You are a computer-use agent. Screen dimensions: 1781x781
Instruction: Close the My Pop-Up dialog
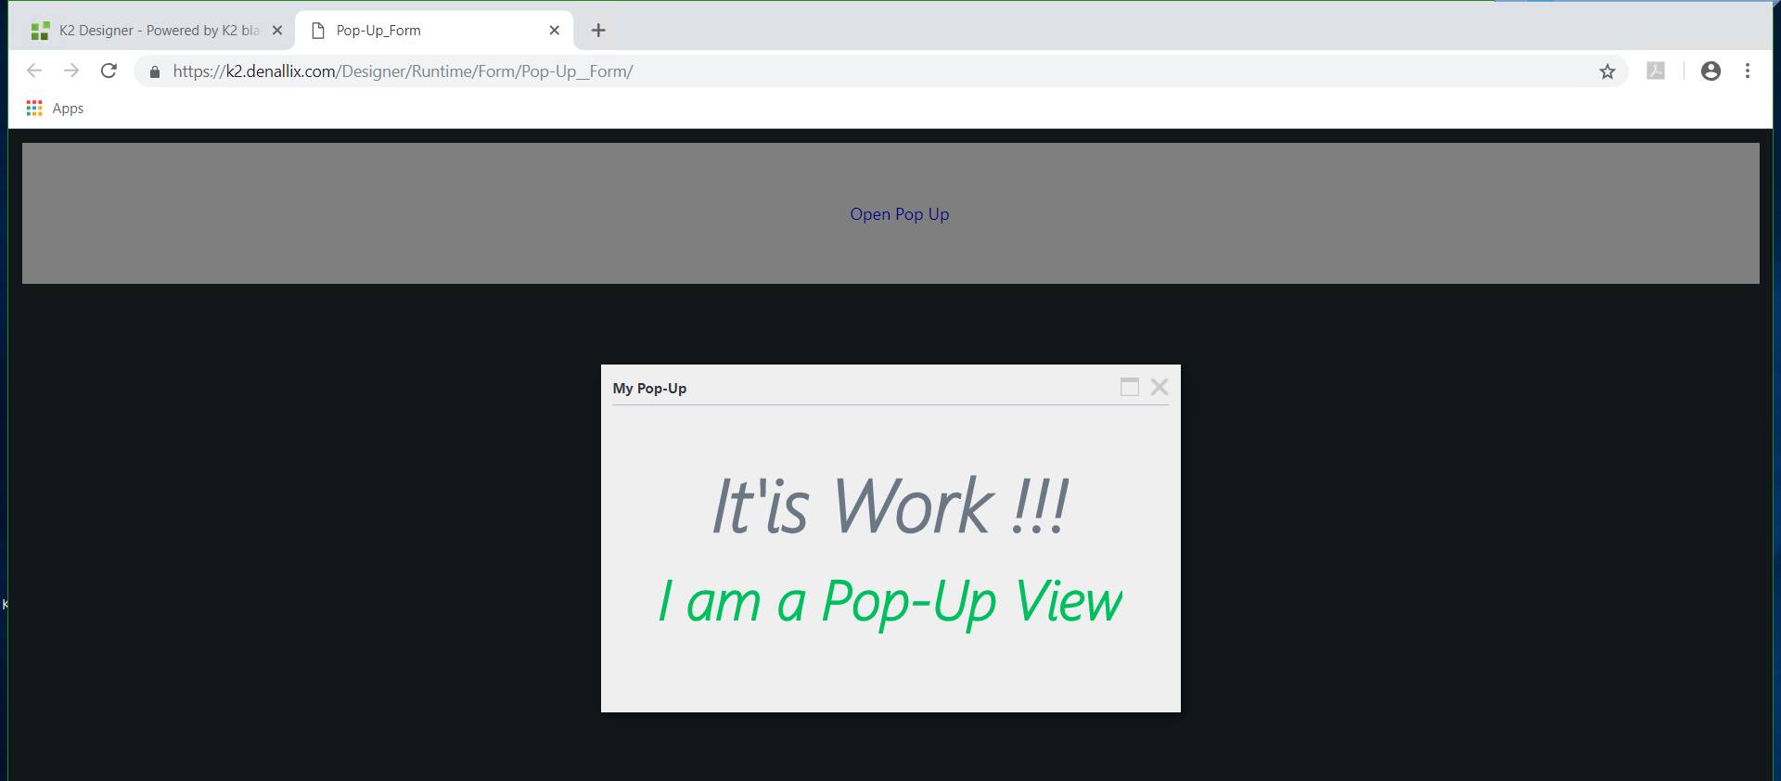coord(1159,388)
